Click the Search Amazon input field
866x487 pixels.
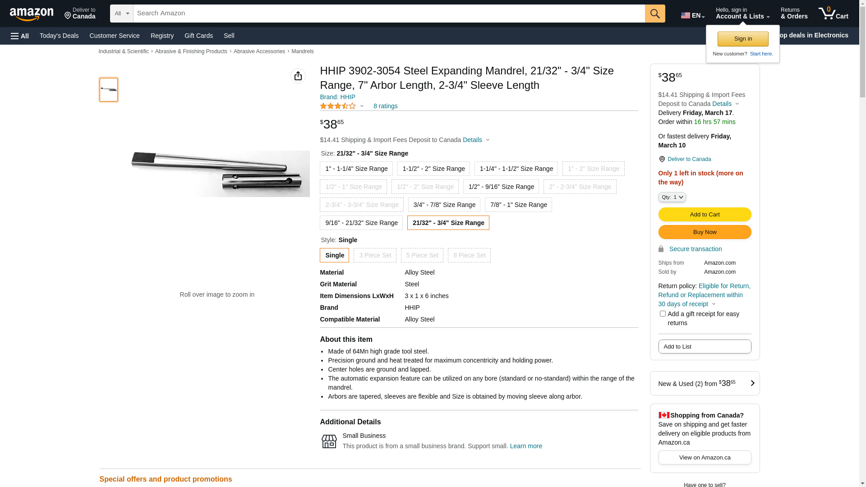(x=388, y=14)
